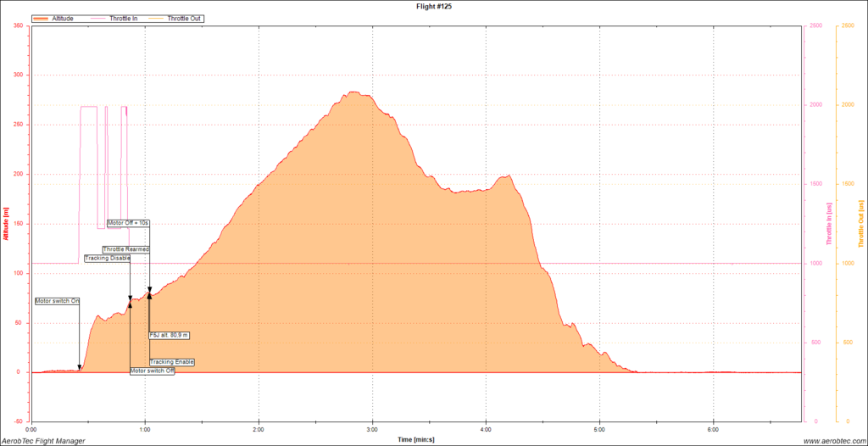Select the 'Throttle In [us]' axis title
868x446 pixels.
click(x=828, y=223)
